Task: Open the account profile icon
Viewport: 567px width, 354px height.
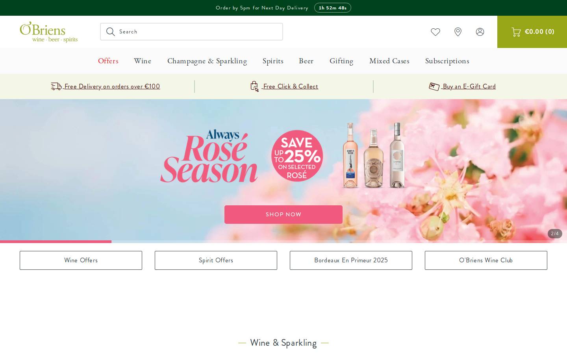Action: tap(480, 32)
